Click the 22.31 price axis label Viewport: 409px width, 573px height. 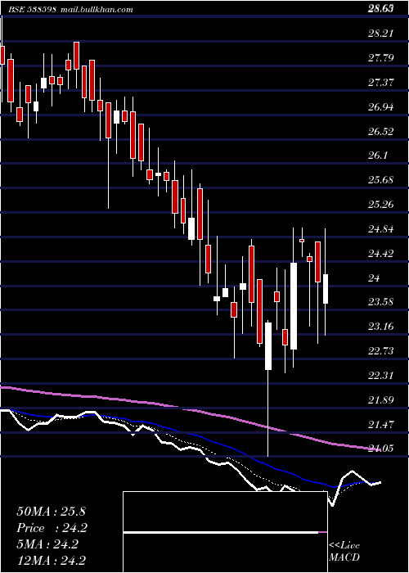click(x=380, y=375)
